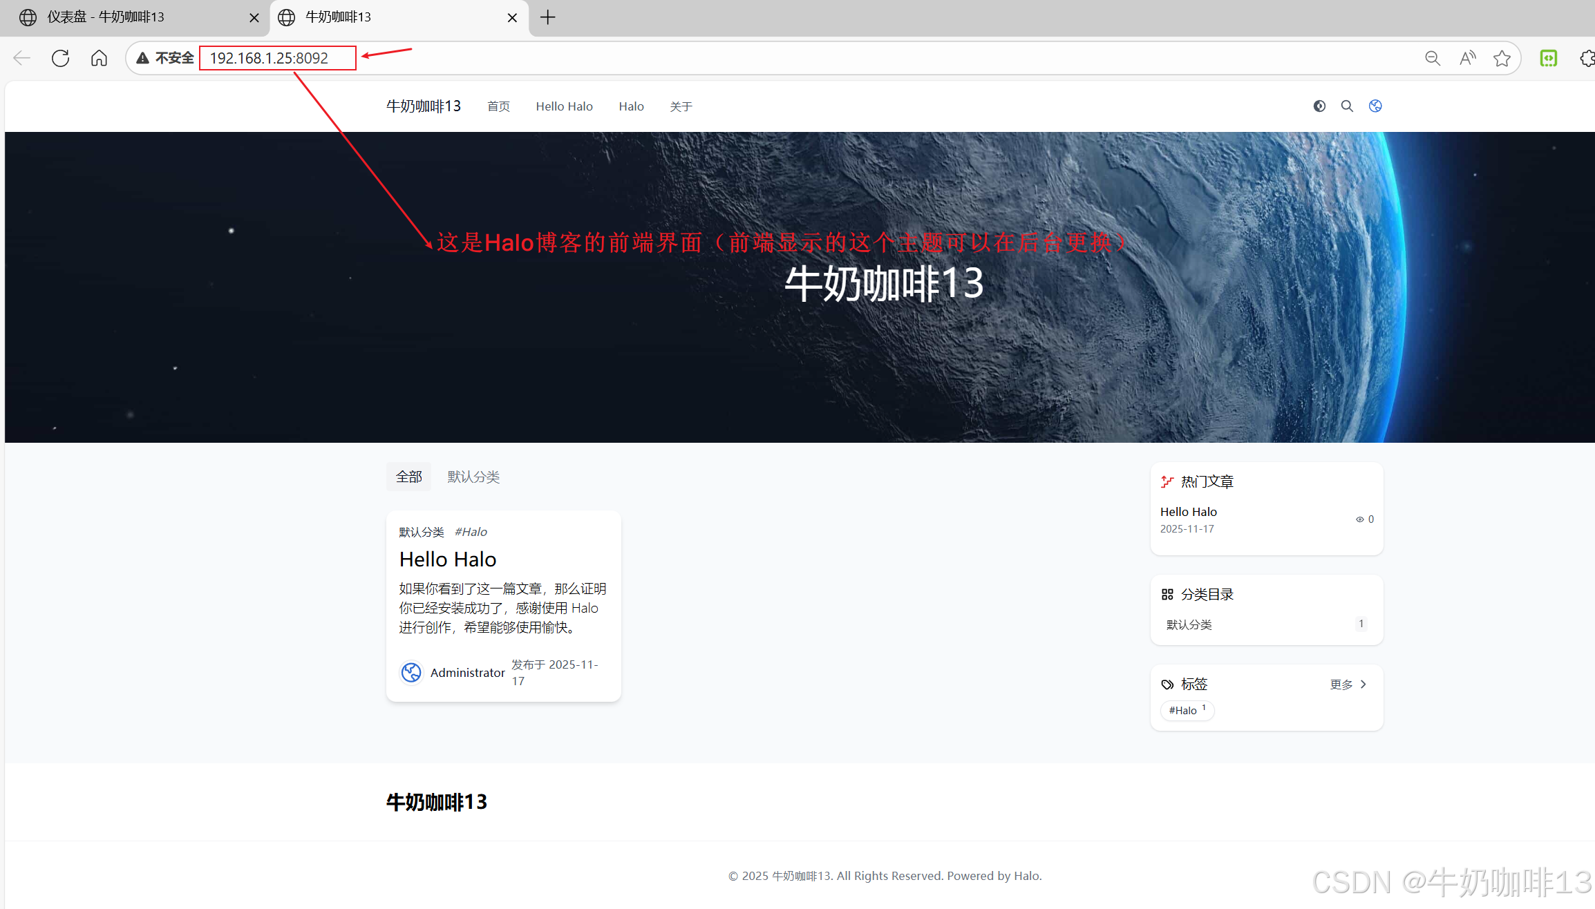Select the 默认分类 filter tab
This screenshot has height=909, width=1595.
(x=473, y=477)
